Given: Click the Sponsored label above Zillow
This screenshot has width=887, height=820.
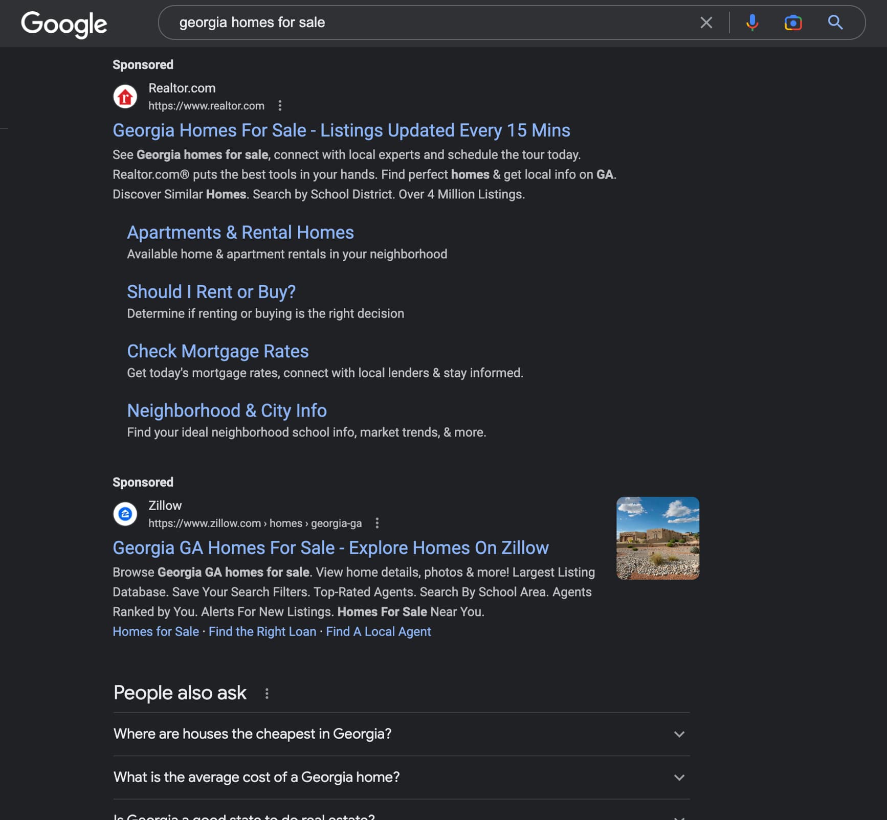Looking at the screenshot, I should tap(143, 482).
